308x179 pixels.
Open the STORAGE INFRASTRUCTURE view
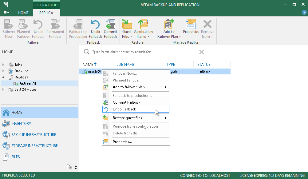[x=39, y=145]
